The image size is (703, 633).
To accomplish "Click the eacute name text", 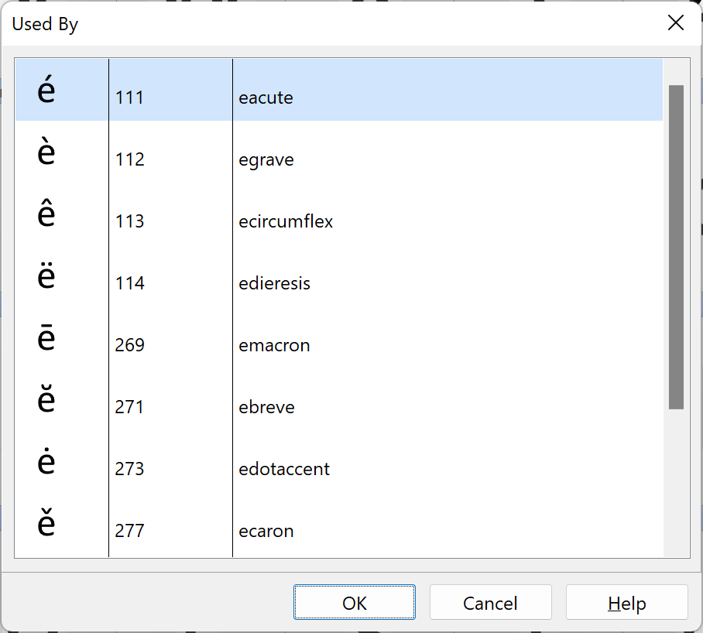I will click(x=266, y=98).
